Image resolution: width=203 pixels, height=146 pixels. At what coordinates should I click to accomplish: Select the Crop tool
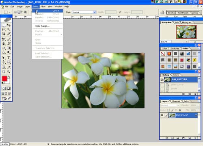point(4,34)
